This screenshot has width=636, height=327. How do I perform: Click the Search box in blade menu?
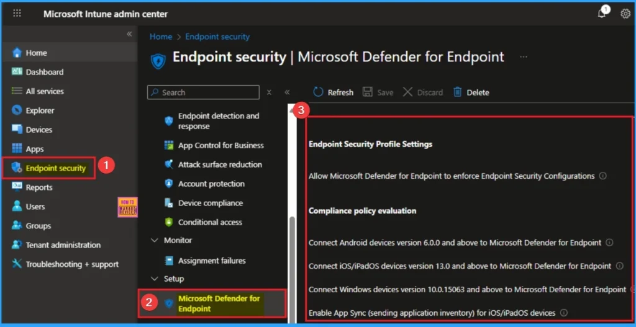pyautogui.click(x=203, y=92)
